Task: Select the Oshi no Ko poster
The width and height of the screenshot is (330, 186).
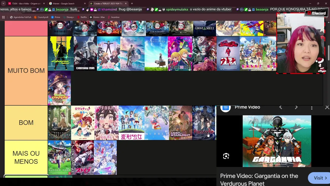Action: 180,53
